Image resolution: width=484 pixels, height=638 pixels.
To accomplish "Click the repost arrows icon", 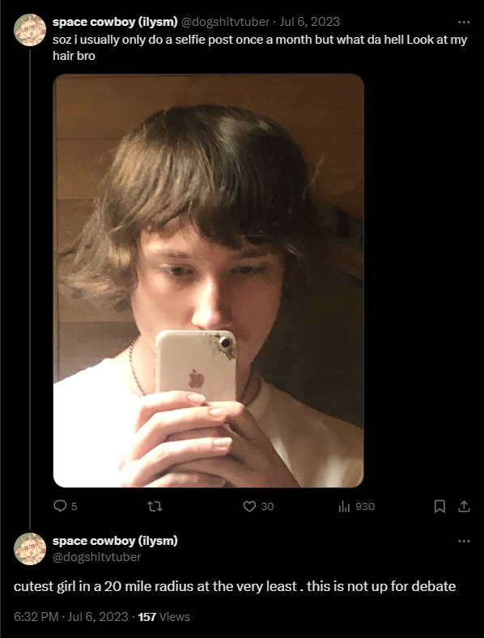I will (155, 506).
